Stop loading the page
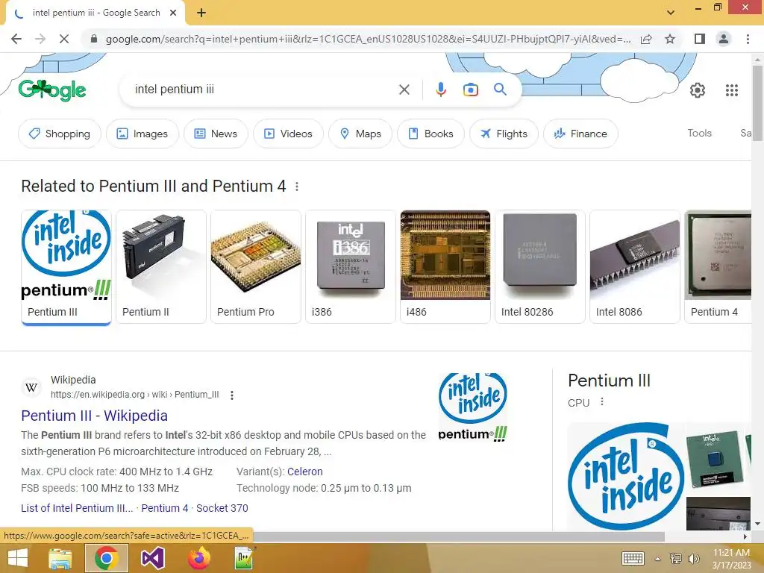764x573 pixels. pos(64,39)
